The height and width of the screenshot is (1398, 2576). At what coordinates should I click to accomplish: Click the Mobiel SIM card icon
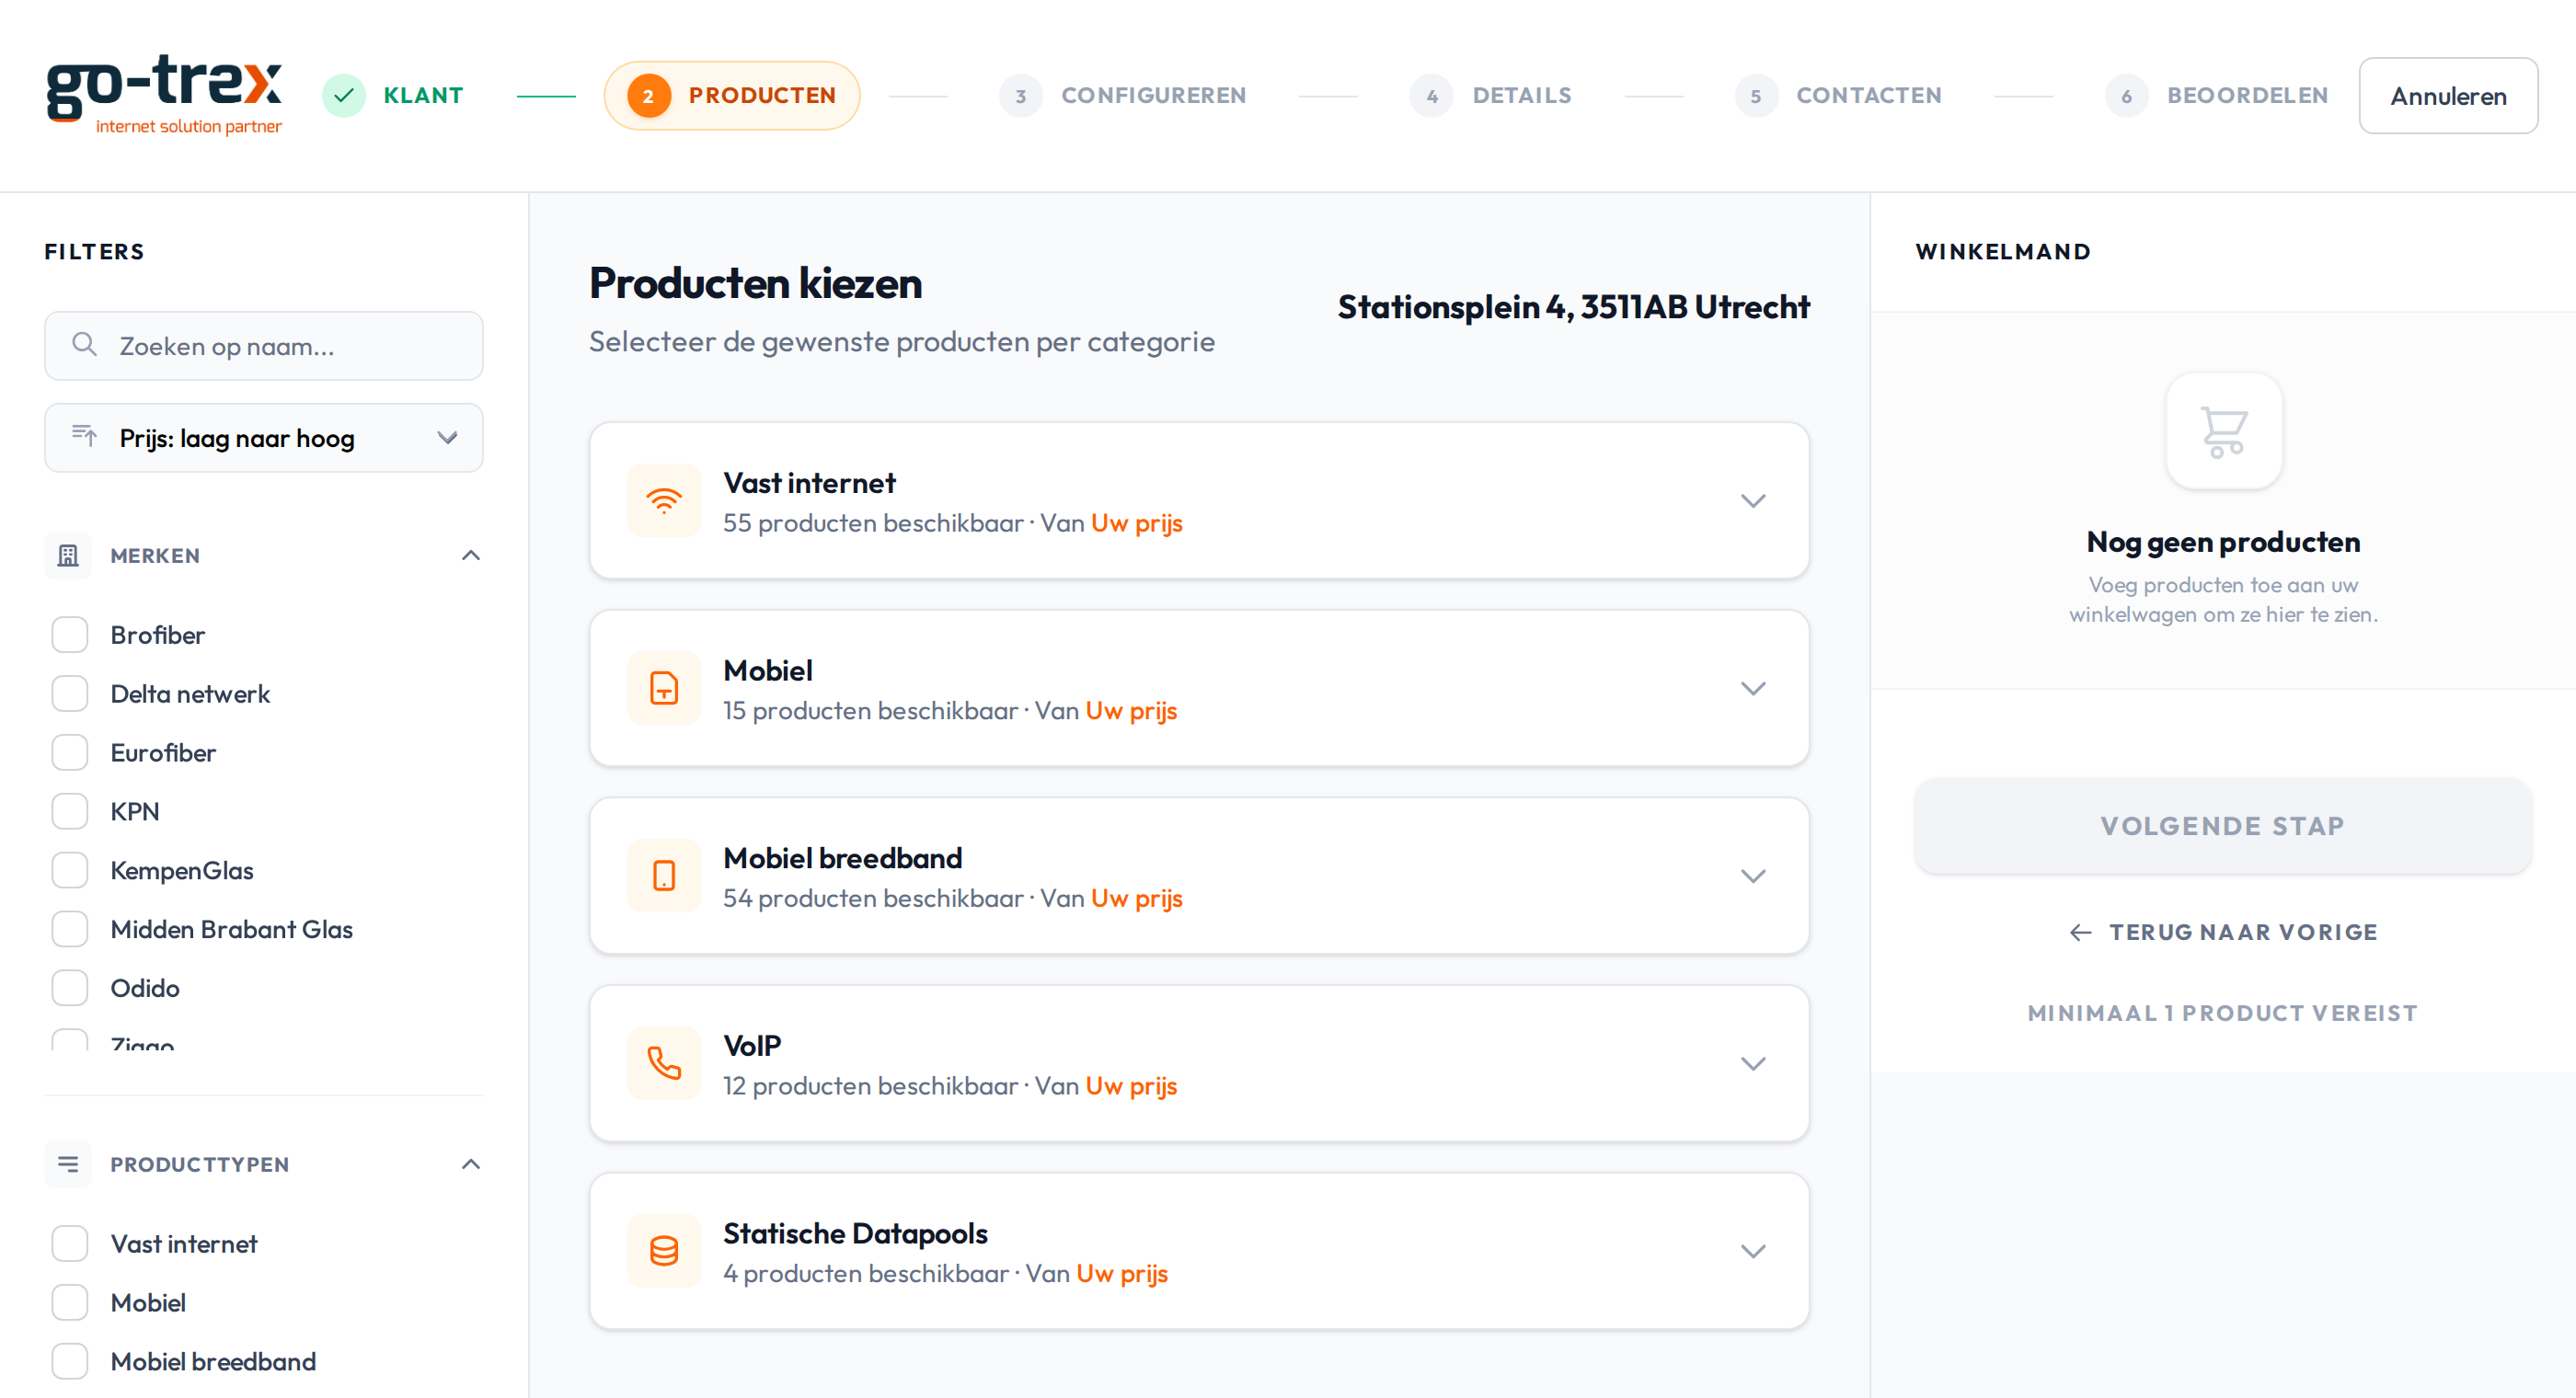pyautogui.click(x=664, y=688)
